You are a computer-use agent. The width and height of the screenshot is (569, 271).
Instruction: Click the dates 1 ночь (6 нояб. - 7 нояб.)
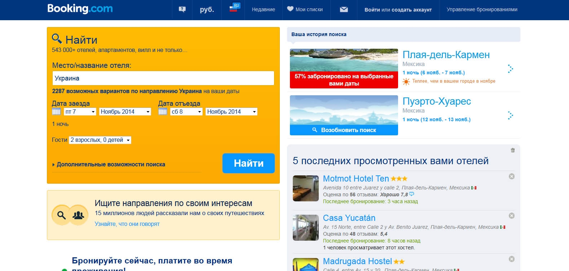click(434, 73)
